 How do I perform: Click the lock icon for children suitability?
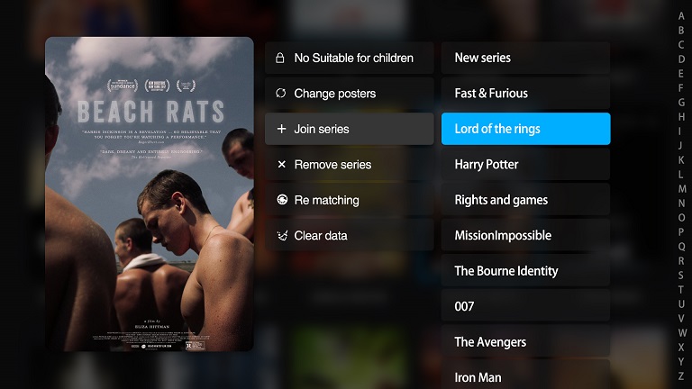(280, 58)
